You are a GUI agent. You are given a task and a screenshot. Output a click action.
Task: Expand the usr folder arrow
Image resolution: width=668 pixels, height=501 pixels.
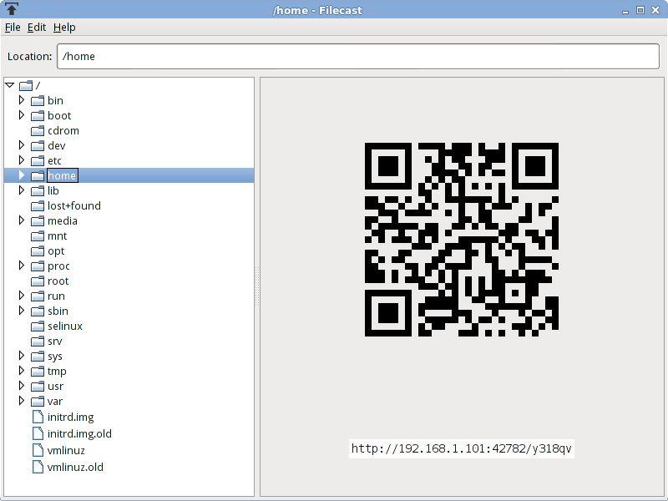[22, 386]
